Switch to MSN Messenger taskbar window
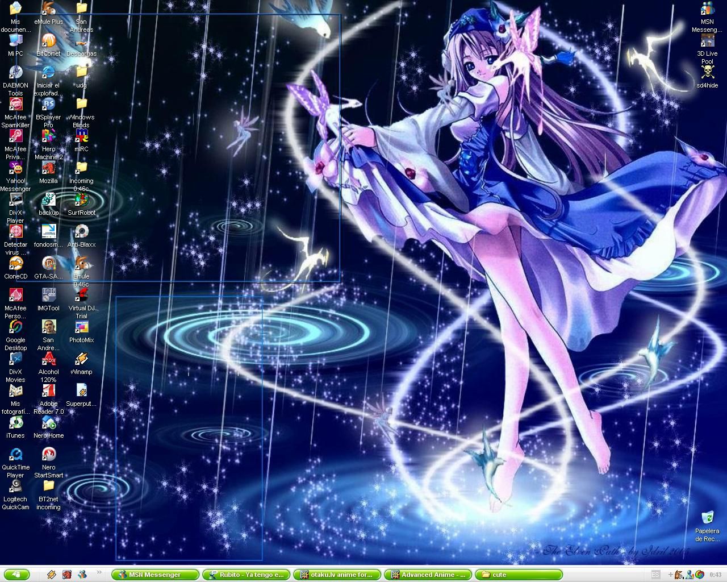This screenshot has height=582, width=727. [156, 575]
